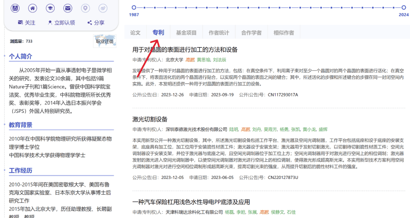Click the envelope email circle icon

[x=68, y=8]
